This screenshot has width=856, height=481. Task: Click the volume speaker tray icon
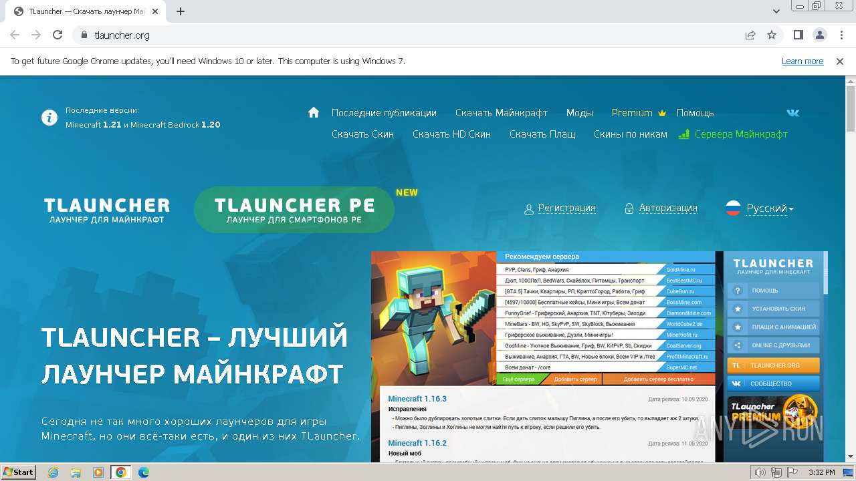pos(760,472)
